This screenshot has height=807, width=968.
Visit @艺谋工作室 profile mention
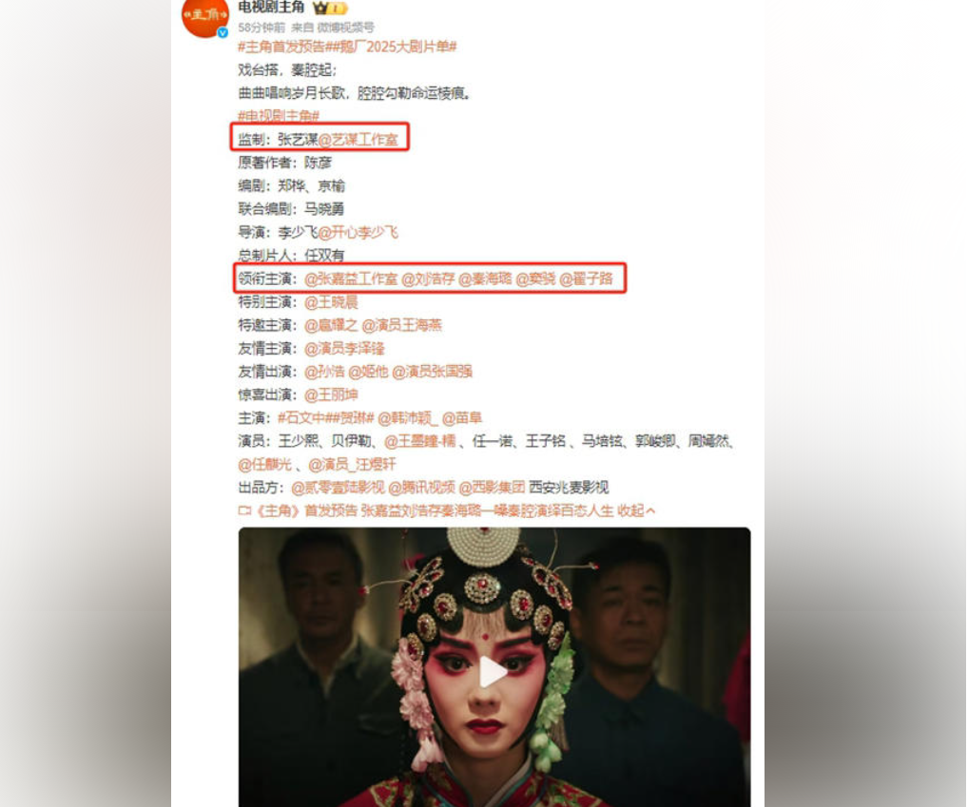tap(358, 140)
